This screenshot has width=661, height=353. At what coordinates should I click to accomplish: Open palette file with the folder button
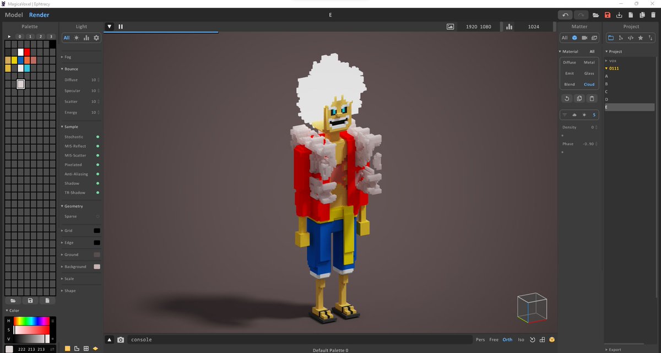pos(13,301)
